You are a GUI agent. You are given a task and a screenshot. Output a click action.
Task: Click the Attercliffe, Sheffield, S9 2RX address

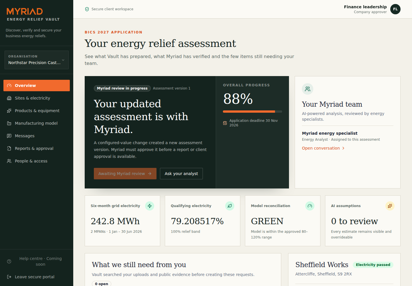tap(324, 274)
